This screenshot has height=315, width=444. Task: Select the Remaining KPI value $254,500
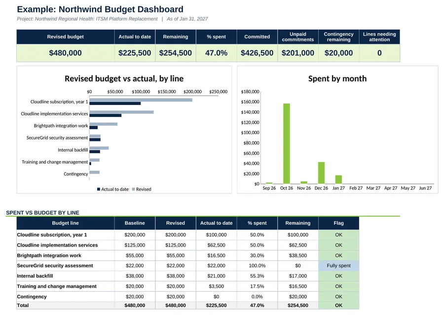pos(176,53)
